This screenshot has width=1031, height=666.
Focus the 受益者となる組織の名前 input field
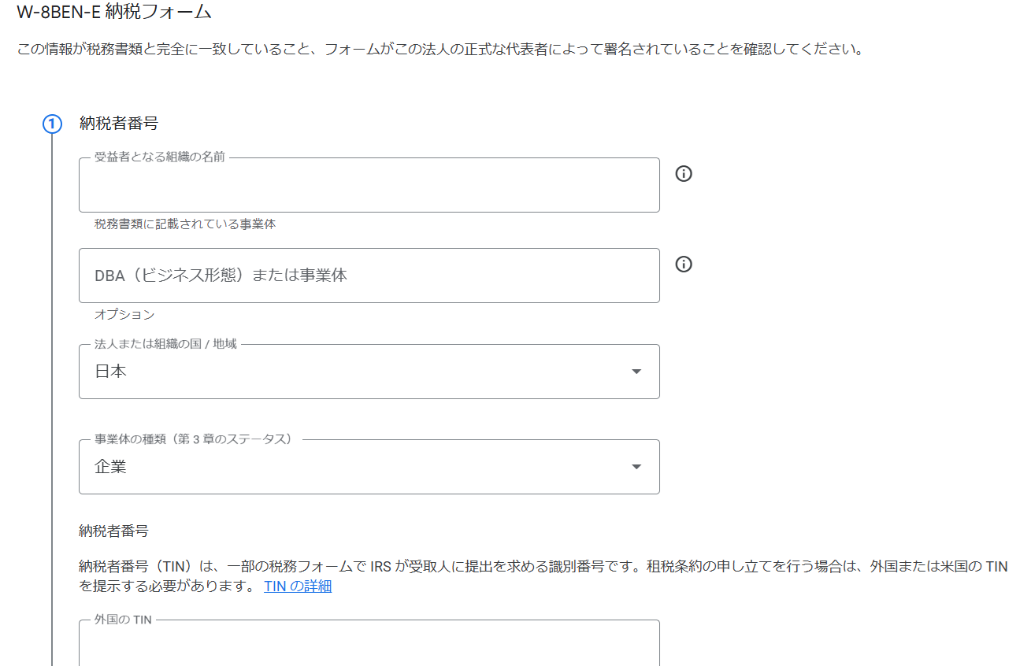[x=369, y=185]
